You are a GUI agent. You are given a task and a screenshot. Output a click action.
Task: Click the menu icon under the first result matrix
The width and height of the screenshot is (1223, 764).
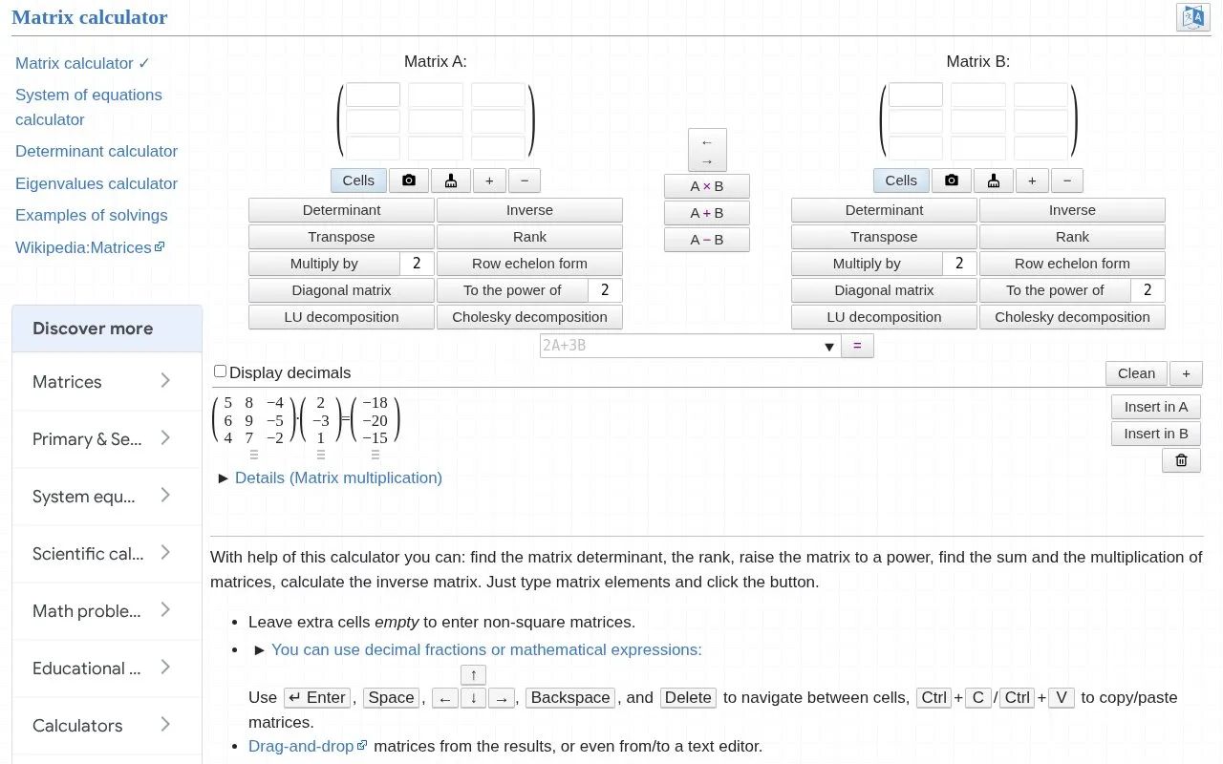click(253, 455)
